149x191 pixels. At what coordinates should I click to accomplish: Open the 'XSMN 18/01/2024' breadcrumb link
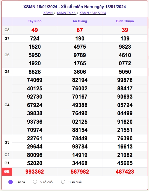pyautogui.click(x=93, y=13)
